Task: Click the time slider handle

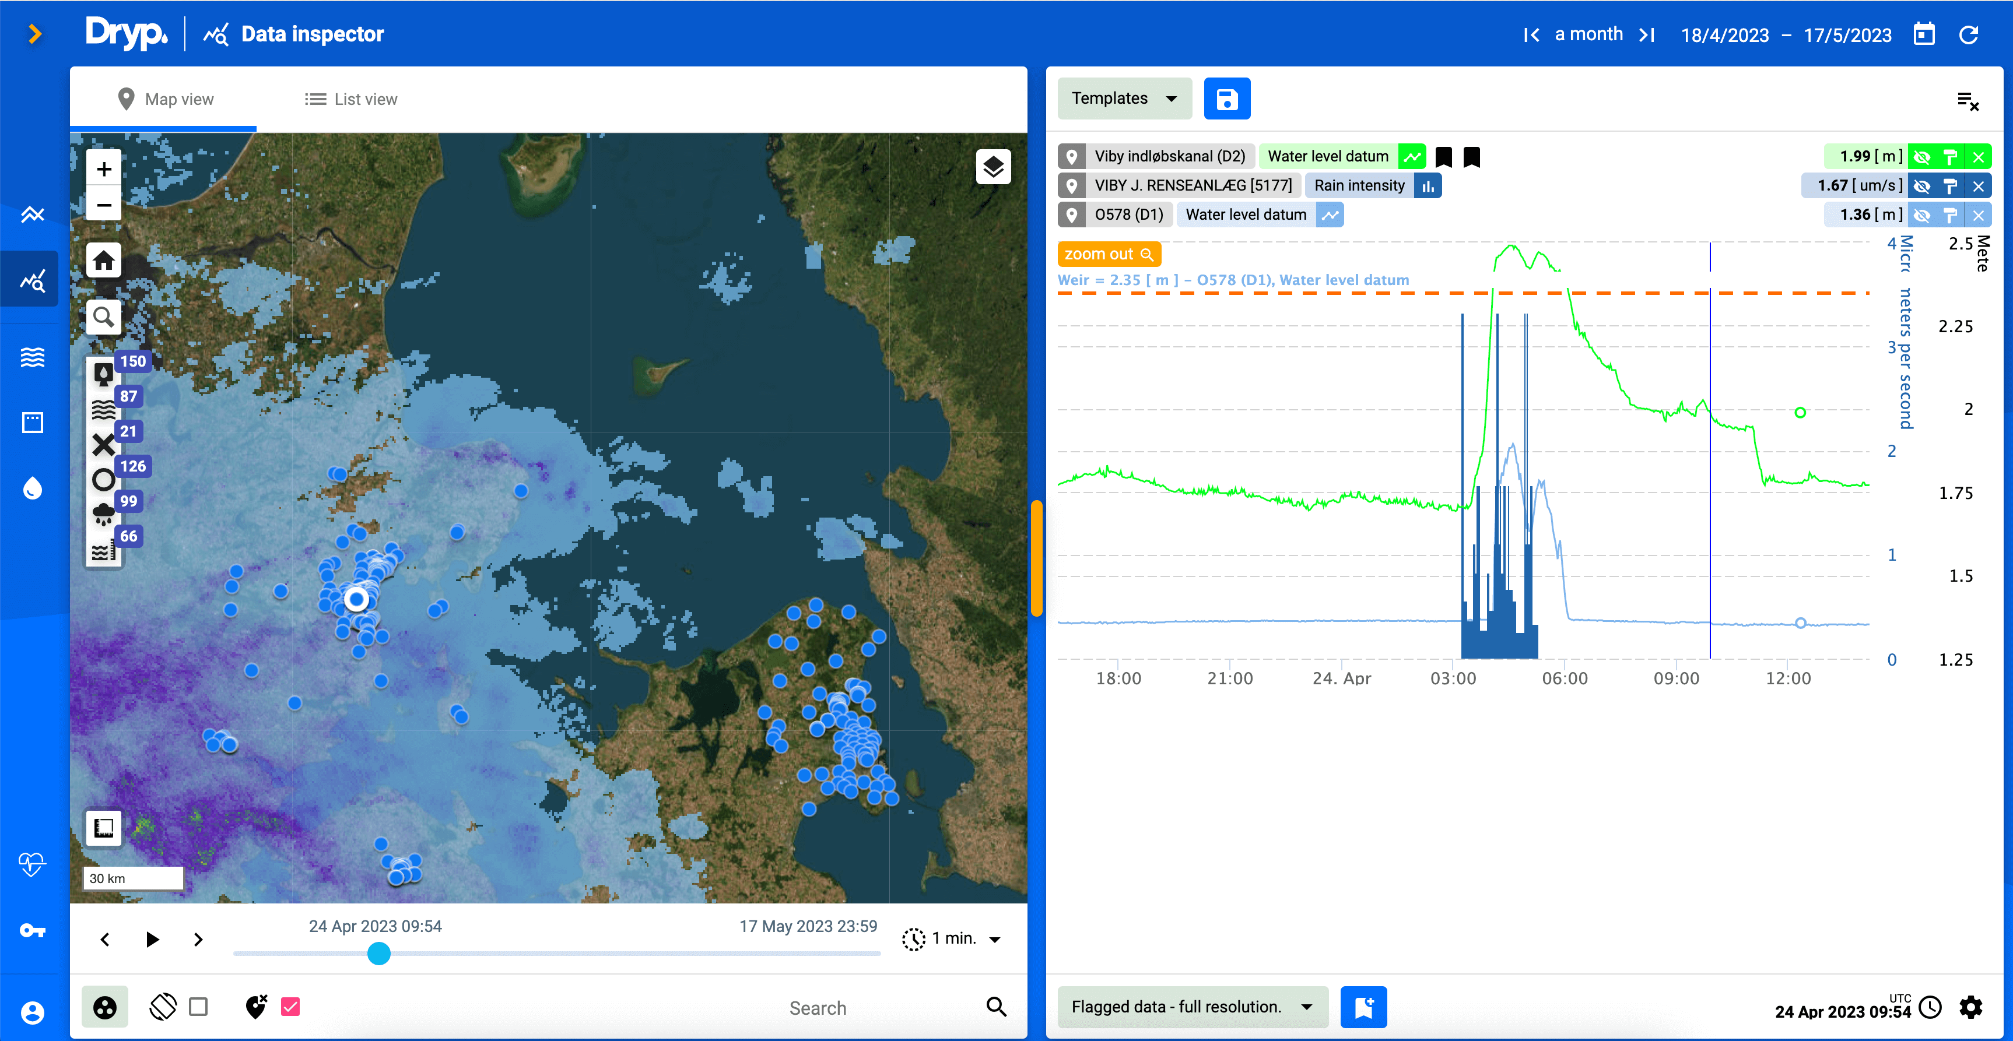Action: click(x=379, y=954)
